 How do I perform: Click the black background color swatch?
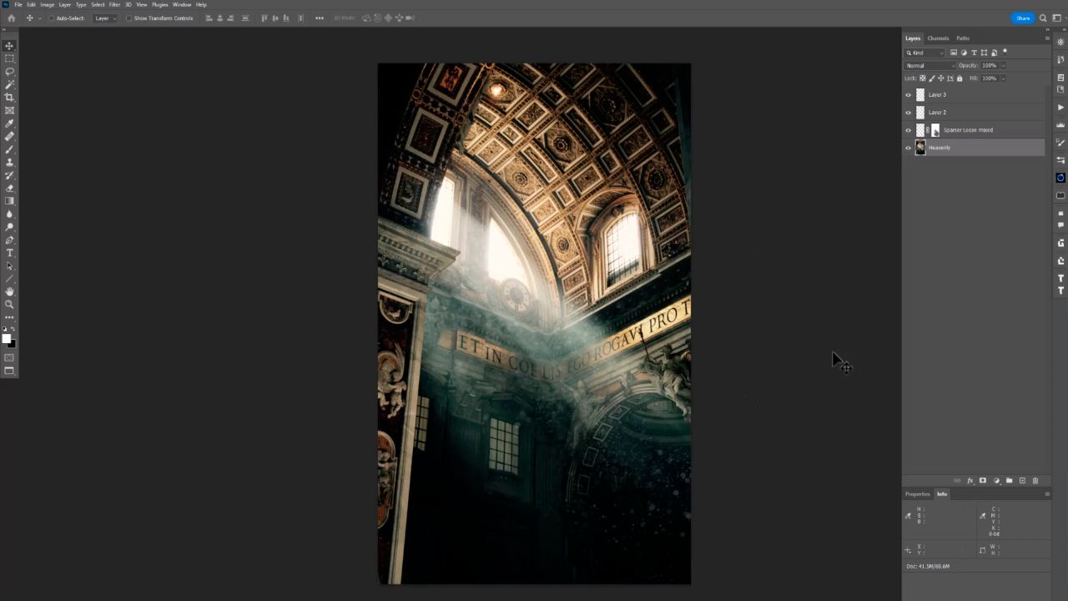(12, 343)
